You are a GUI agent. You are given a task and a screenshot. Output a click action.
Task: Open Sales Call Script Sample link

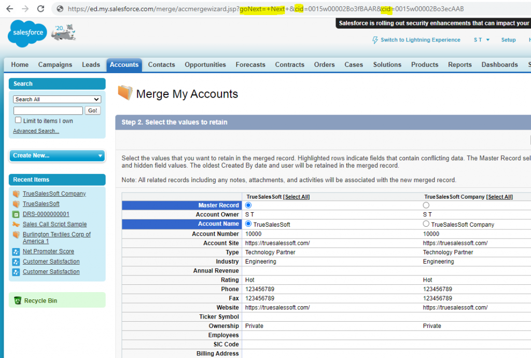(x=55, y=224)
